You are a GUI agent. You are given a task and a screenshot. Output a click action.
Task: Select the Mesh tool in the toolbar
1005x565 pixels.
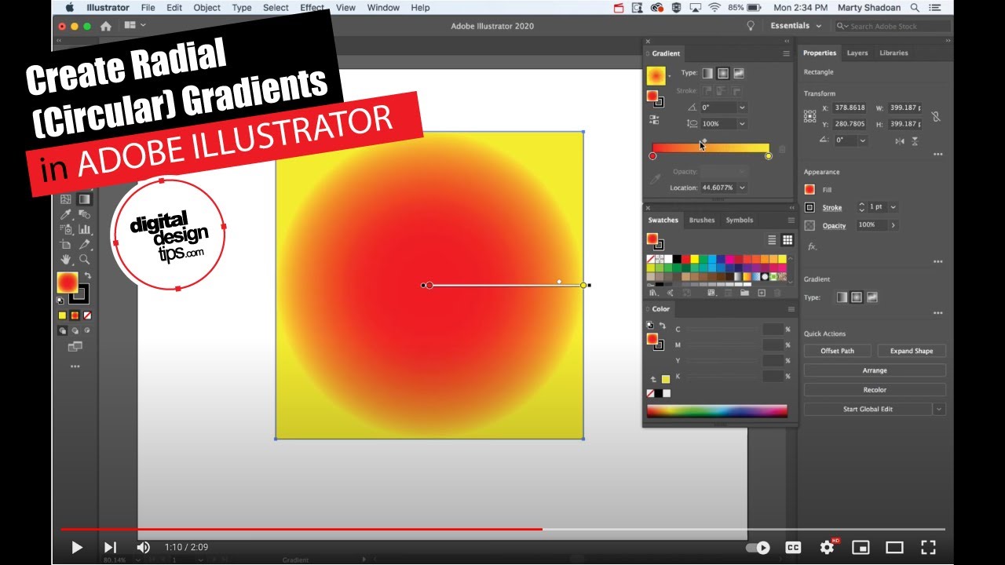[64, 199]
